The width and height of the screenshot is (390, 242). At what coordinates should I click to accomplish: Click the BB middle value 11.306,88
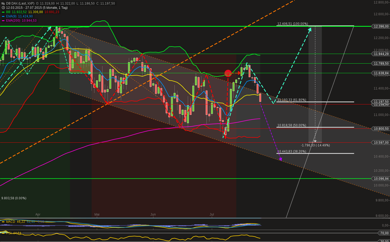(x=35, y=12)
